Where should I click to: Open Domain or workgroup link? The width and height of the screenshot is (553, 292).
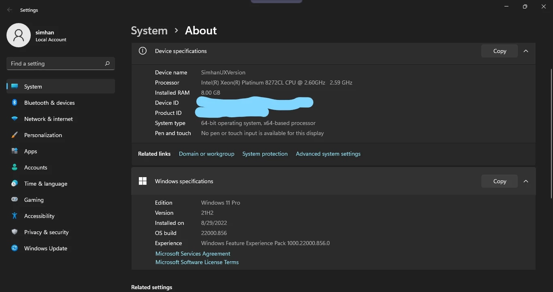206,154
